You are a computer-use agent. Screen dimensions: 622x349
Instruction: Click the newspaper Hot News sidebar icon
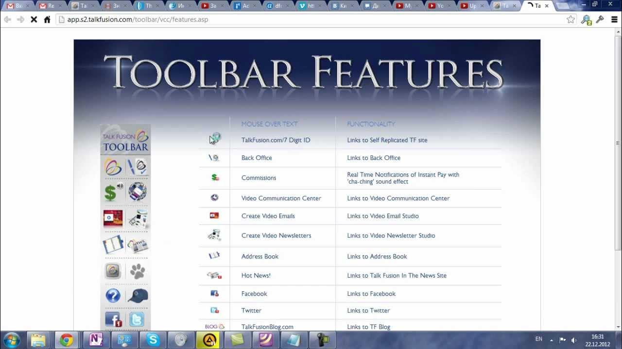pyautogui.click(x=138, y=245)
